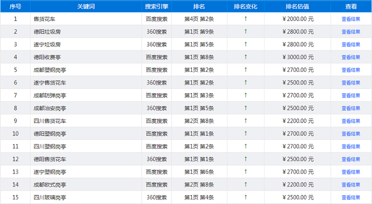Click the green up arrow for 四川玻璃岗亭
The image size is (372, 204).
[x=246, y=197]
